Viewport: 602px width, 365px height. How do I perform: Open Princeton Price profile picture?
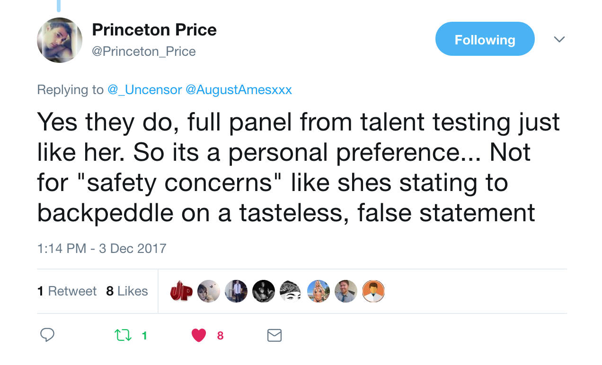click(60, 40)
